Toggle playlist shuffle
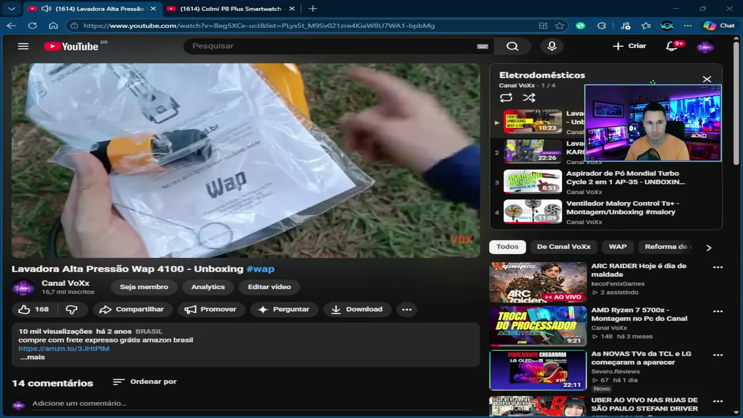The image size is (743, 418). pyautogui.click(x=529, y=98)
